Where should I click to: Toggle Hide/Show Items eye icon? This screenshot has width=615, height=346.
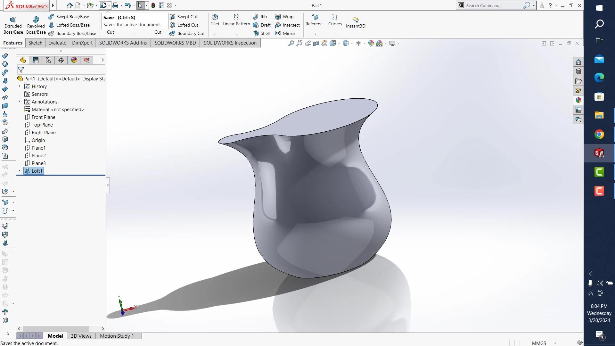(358, 43)
